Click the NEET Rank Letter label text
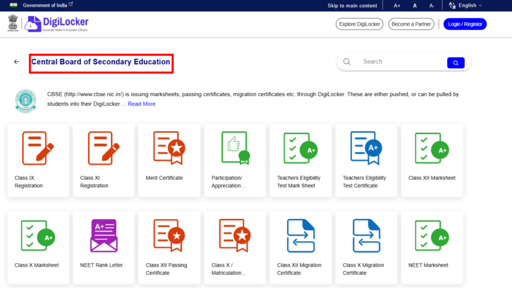The image size is (512, 288). pyautogui.click(x=101, y=265)
